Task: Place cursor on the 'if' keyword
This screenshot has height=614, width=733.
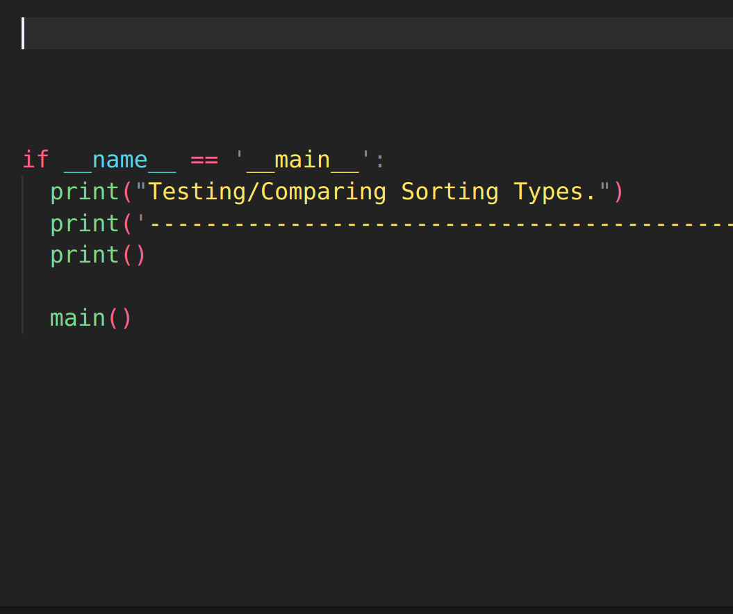Action: coord(35,160)
